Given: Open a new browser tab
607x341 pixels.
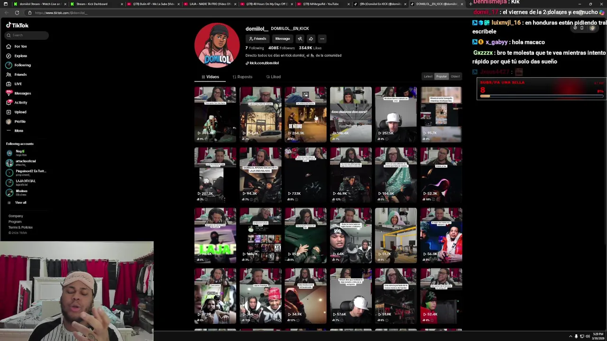Looking at the screenshot, I should point(470,4).
